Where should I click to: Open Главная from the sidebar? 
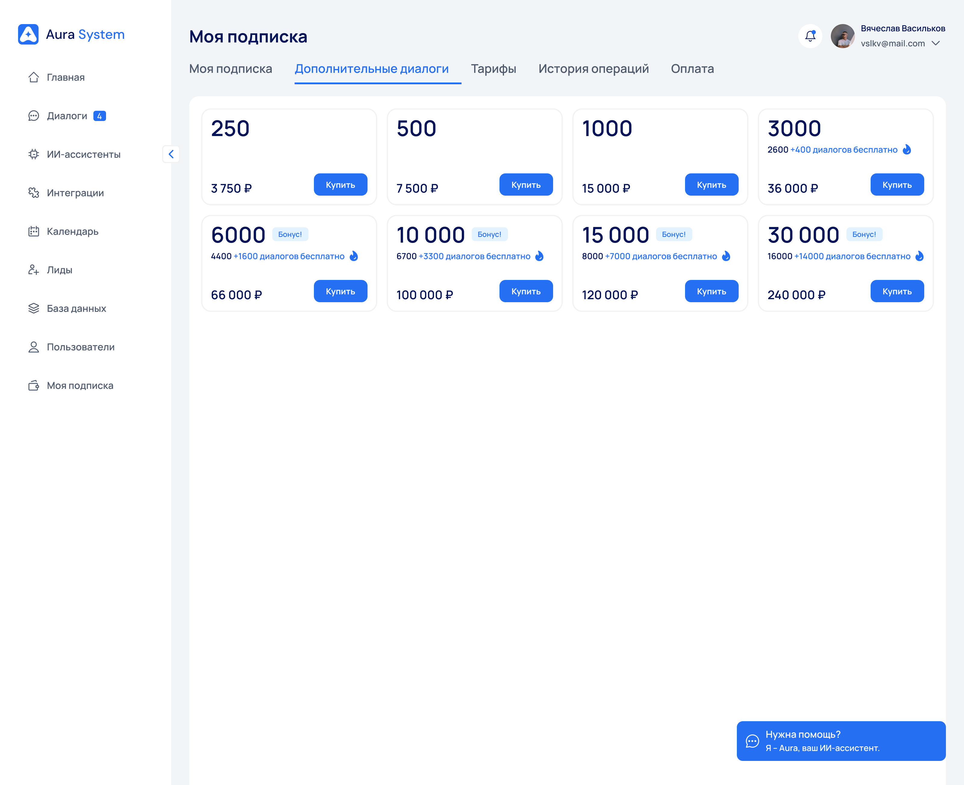click(x=65, y=77)
